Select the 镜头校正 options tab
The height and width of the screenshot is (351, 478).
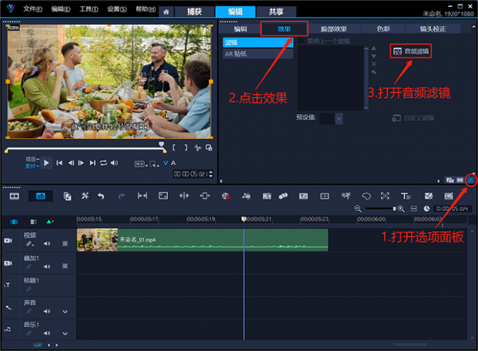pyautogui.click(x=432, y=29)
